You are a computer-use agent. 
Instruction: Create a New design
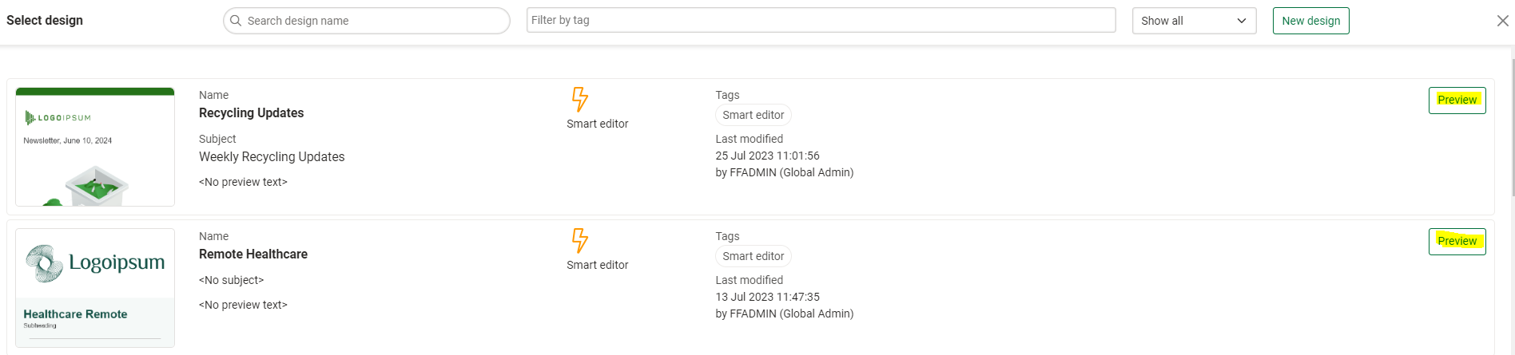(x=1310, y=21)
